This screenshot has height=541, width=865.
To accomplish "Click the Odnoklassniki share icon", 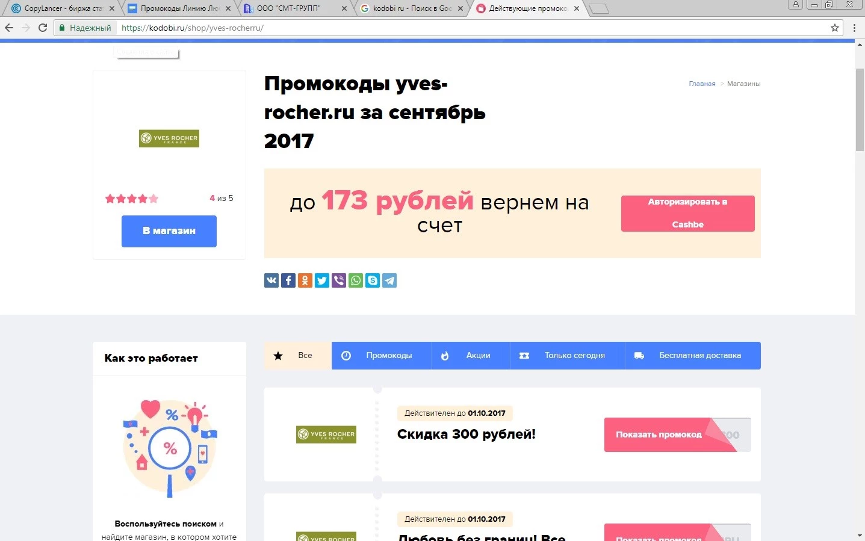I will [305, 280].
